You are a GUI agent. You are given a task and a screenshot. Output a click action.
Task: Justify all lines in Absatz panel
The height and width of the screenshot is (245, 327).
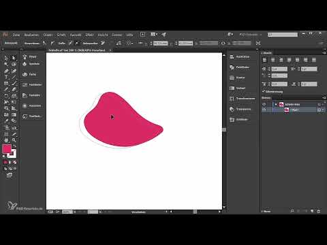(314, 60)
